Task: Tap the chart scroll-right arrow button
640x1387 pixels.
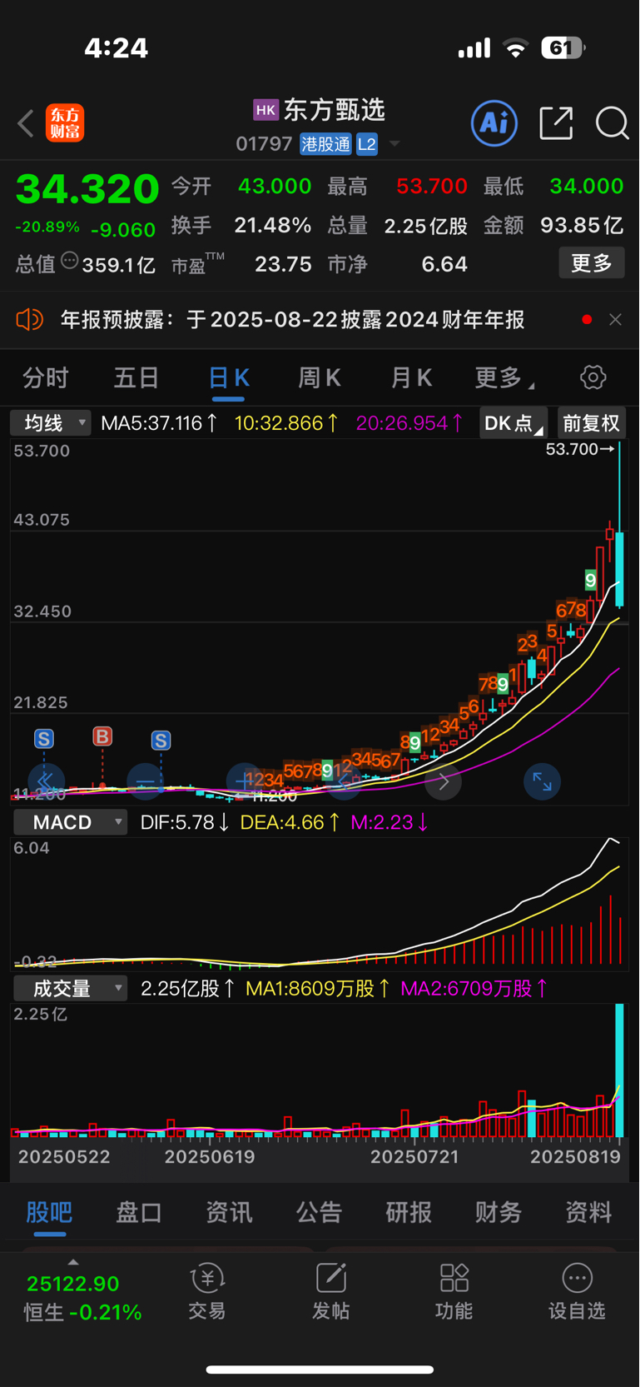Action: coord(443,781)
